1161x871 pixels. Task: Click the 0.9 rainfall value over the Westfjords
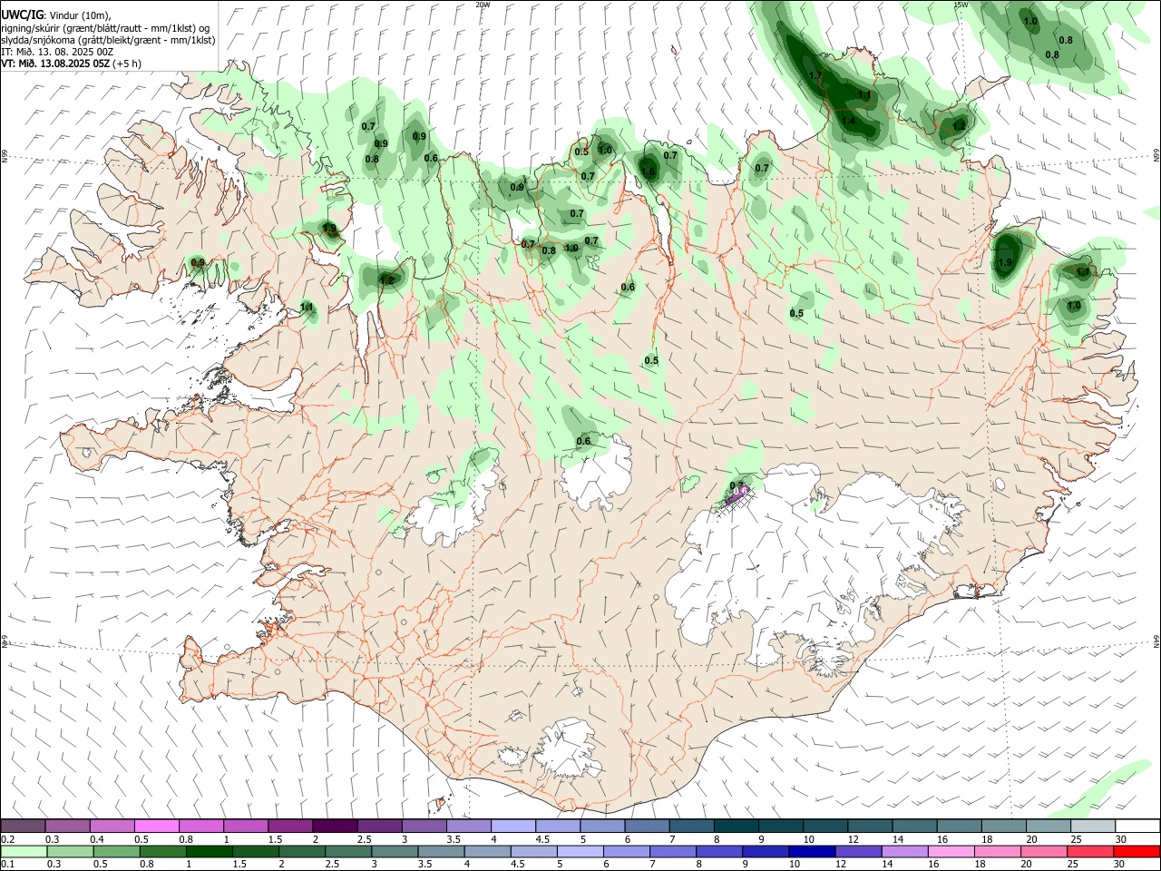(x=198, y=263)
